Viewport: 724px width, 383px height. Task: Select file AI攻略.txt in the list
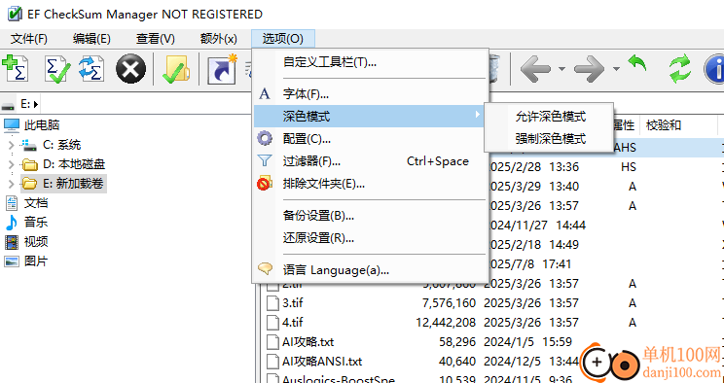(x=308, y=342)
